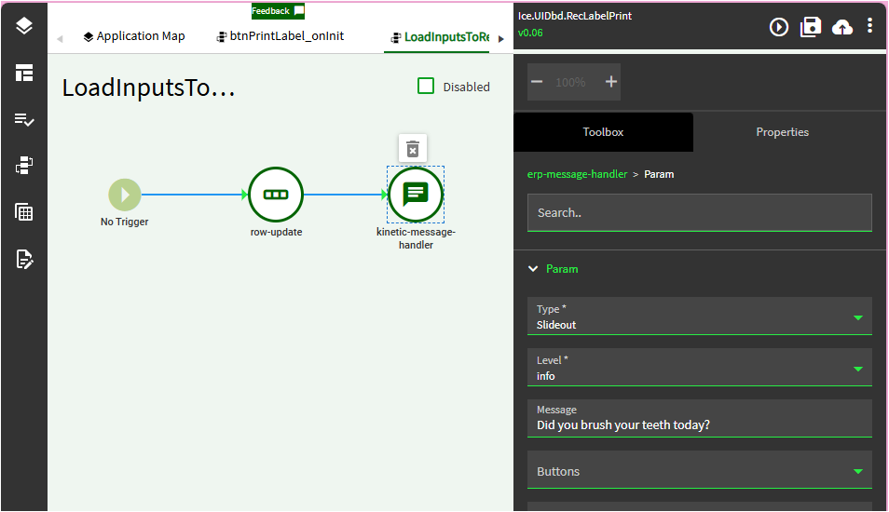Zoom out with the minus button

click(537, 82)
